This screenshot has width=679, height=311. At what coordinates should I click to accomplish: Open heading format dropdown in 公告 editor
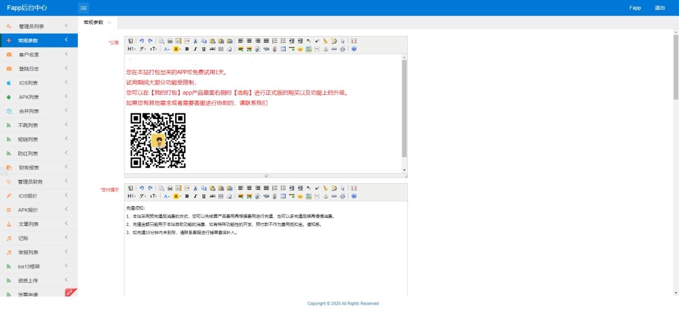132,49
